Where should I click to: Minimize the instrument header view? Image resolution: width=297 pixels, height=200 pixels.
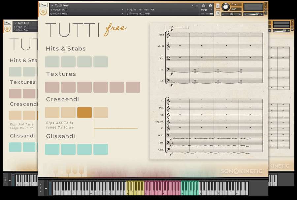point(266,7)
